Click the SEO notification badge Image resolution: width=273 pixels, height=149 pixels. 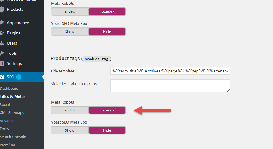(19, 77)
